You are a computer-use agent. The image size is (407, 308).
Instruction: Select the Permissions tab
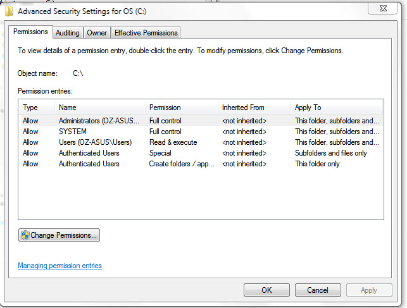(x=30, y=32)
